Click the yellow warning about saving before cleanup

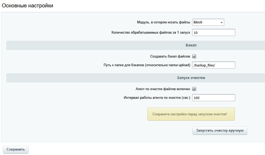pos(191,114)
